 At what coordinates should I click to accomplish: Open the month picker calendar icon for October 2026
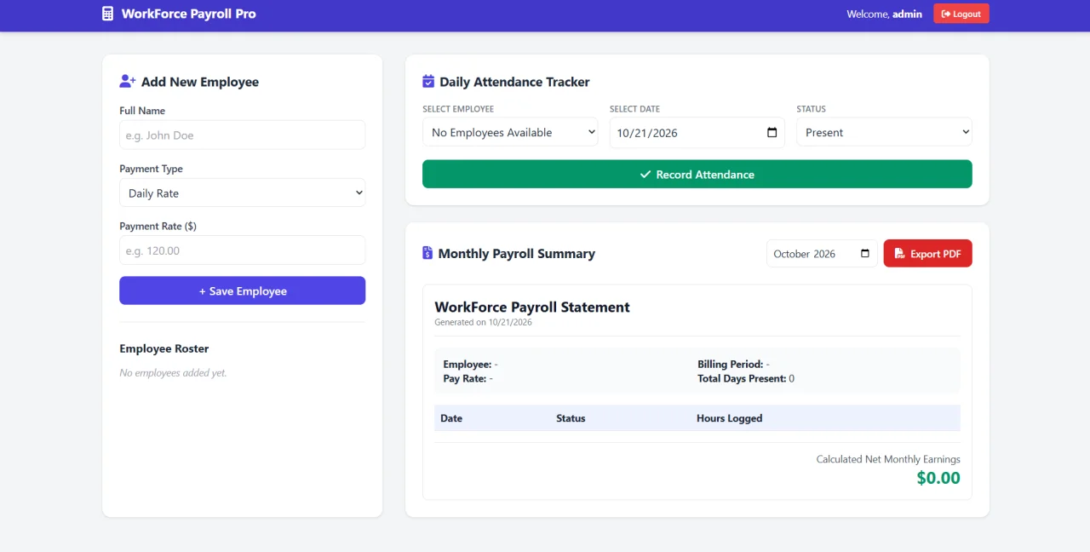[865, 254]
